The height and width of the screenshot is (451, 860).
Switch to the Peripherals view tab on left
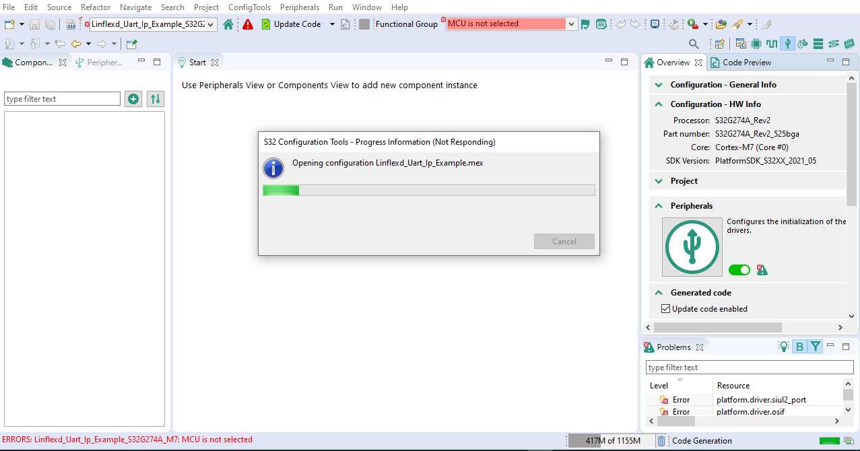pos(100,63)
